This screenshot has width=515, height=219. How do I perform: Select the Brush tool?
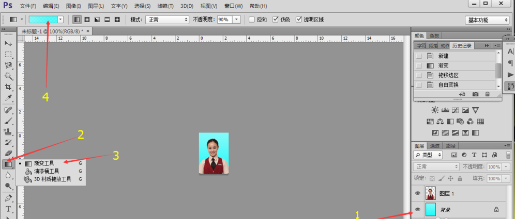tap(8, 121)
